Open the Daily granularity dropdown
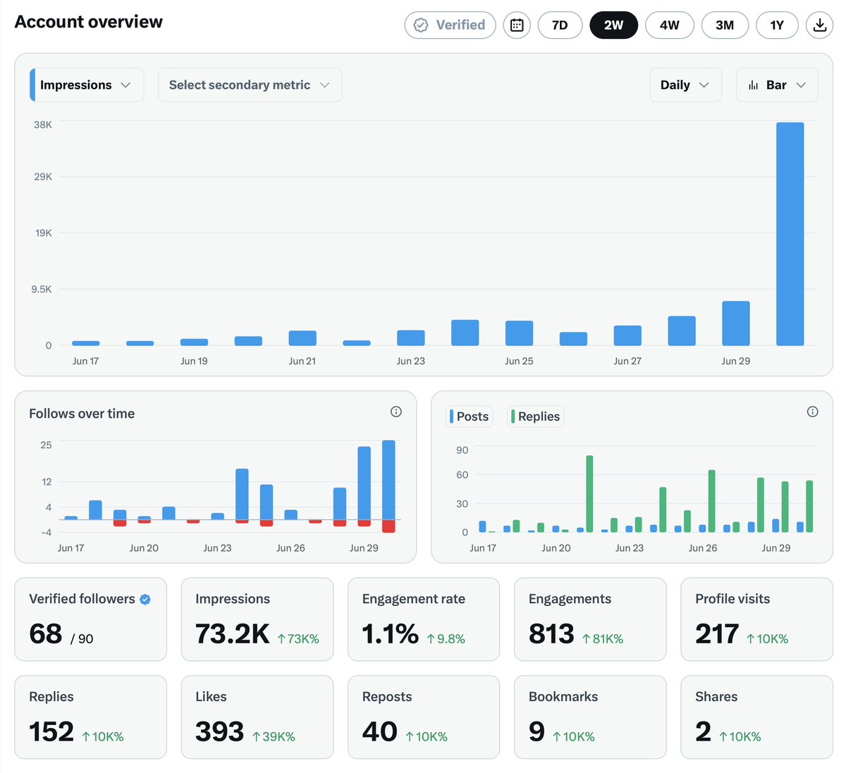The image size is (846, 773). [685, 85]
